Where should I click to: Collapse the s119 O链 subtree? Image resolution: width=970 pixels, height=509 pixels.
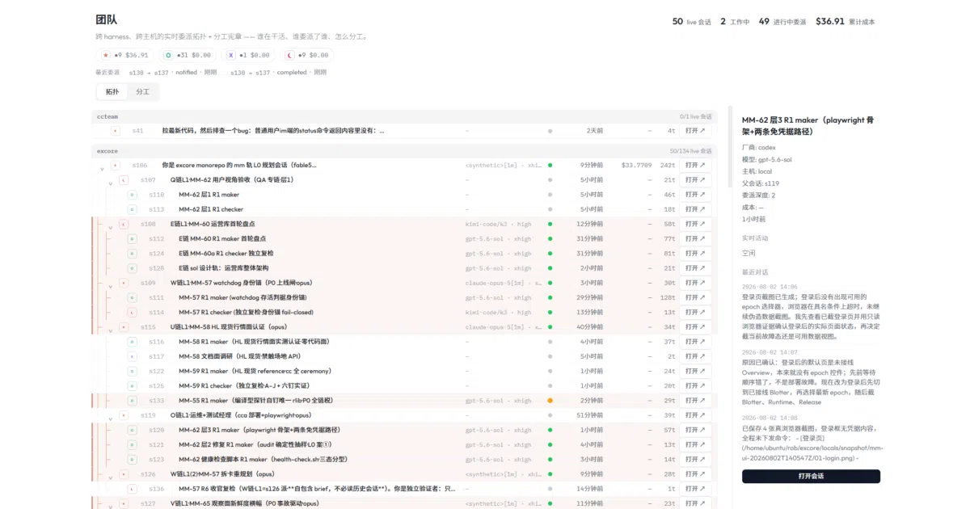111,419
